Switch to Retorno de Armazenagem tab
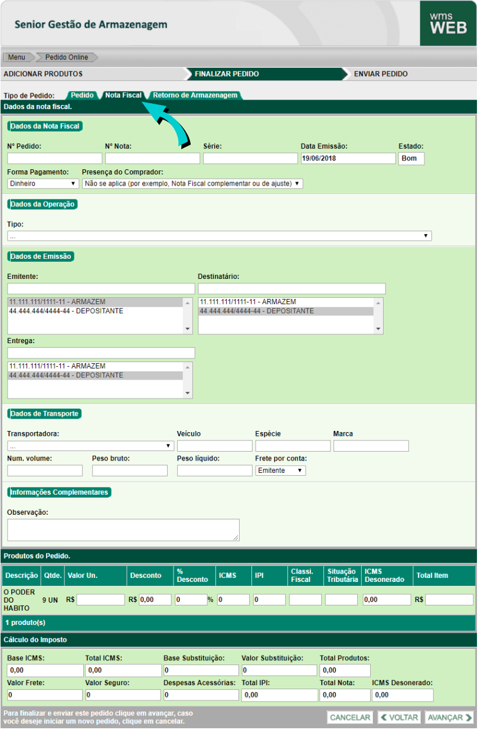This screenshot has width=484, height=737. click(x=195, y=95)
